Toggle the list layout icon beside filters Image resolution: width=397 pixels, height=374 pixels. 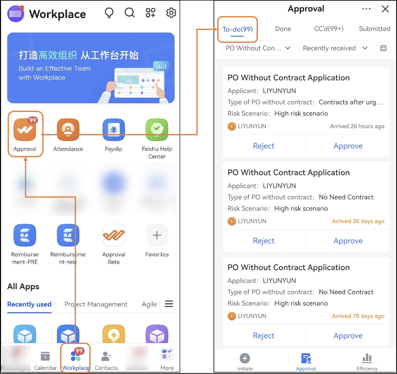(383, 48)
